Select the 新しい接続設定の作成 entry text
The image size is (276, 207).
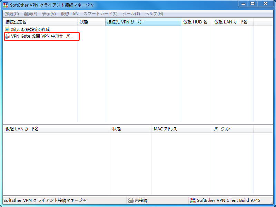pyautogui.click(x=30, y=29)
